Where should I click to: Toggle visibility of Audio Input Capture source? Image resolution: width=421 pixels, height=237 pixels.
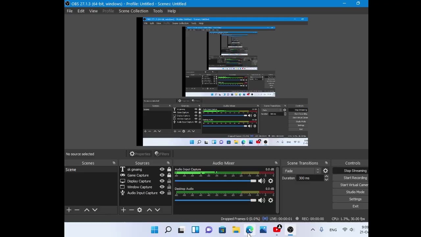click(162, 193)
